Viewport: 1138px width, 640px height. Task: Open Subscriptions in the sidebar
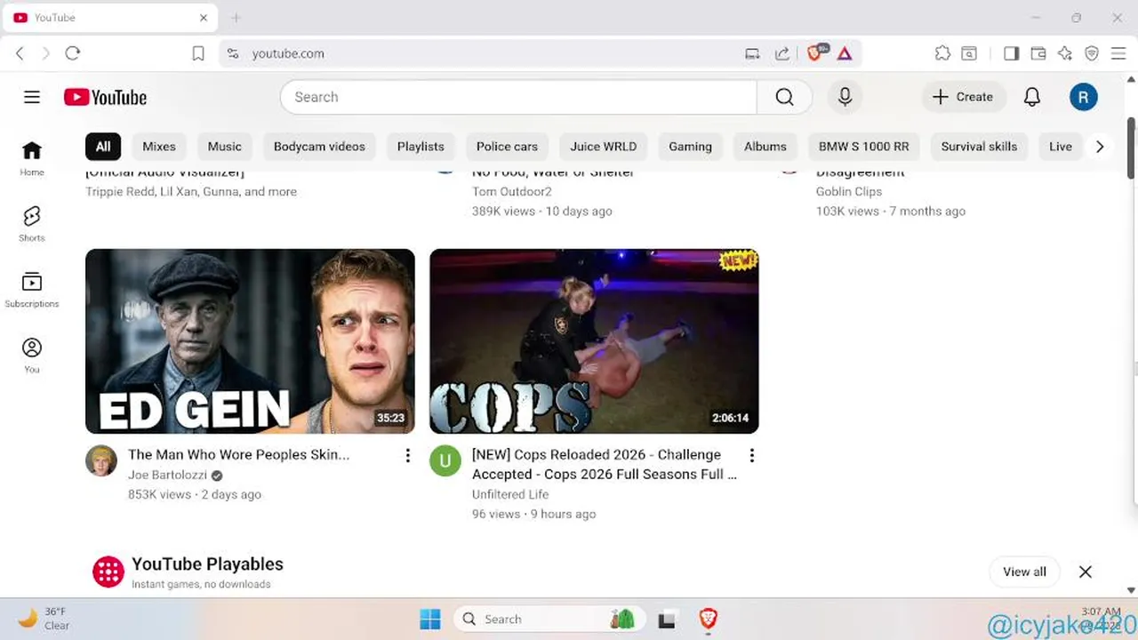pos(32,290)
